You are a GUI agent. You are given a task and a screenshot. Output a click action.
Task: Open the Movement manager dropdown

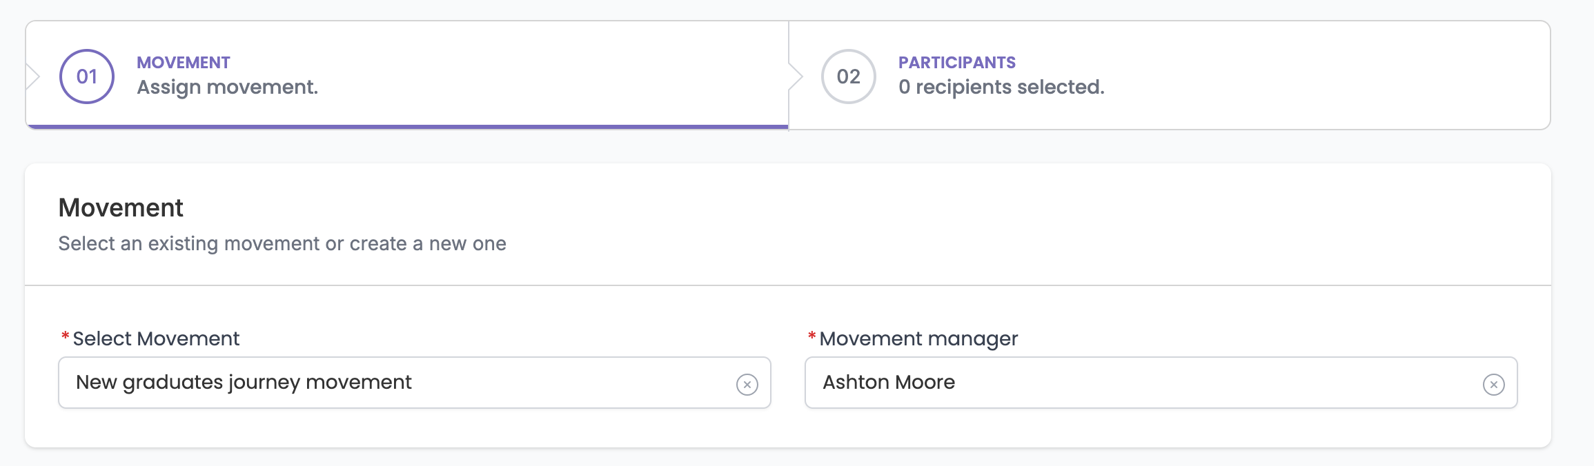click(x=1161, y=383)
